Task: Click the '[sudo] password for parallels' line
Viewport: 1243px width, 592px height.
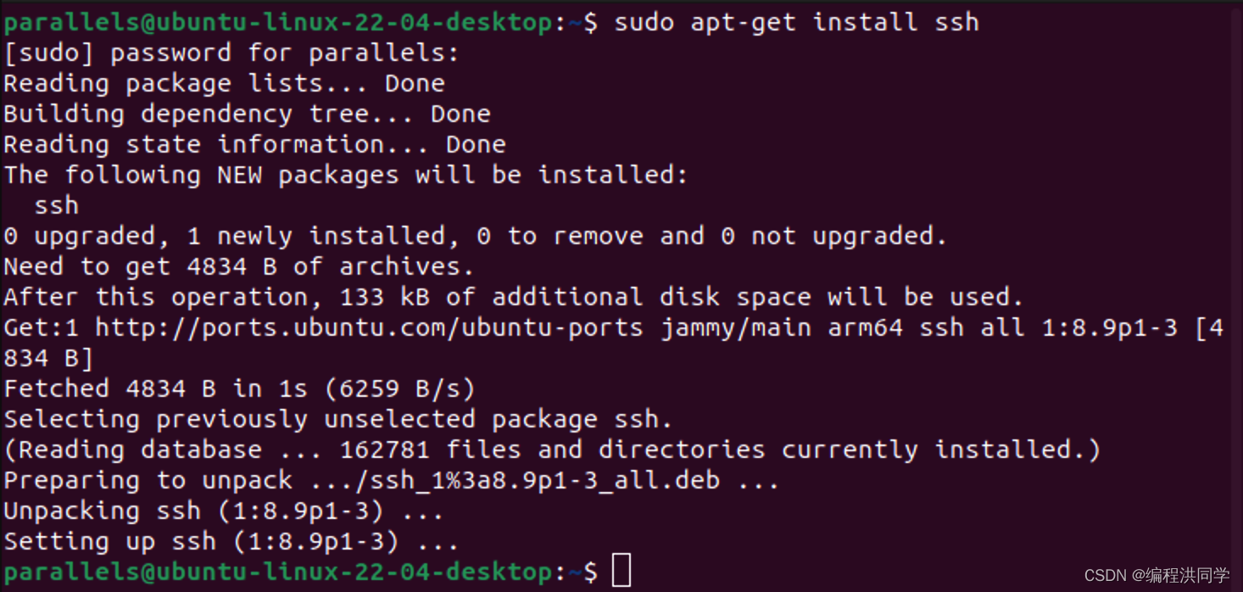Action: pyautogui.click(x=231, y=53)
